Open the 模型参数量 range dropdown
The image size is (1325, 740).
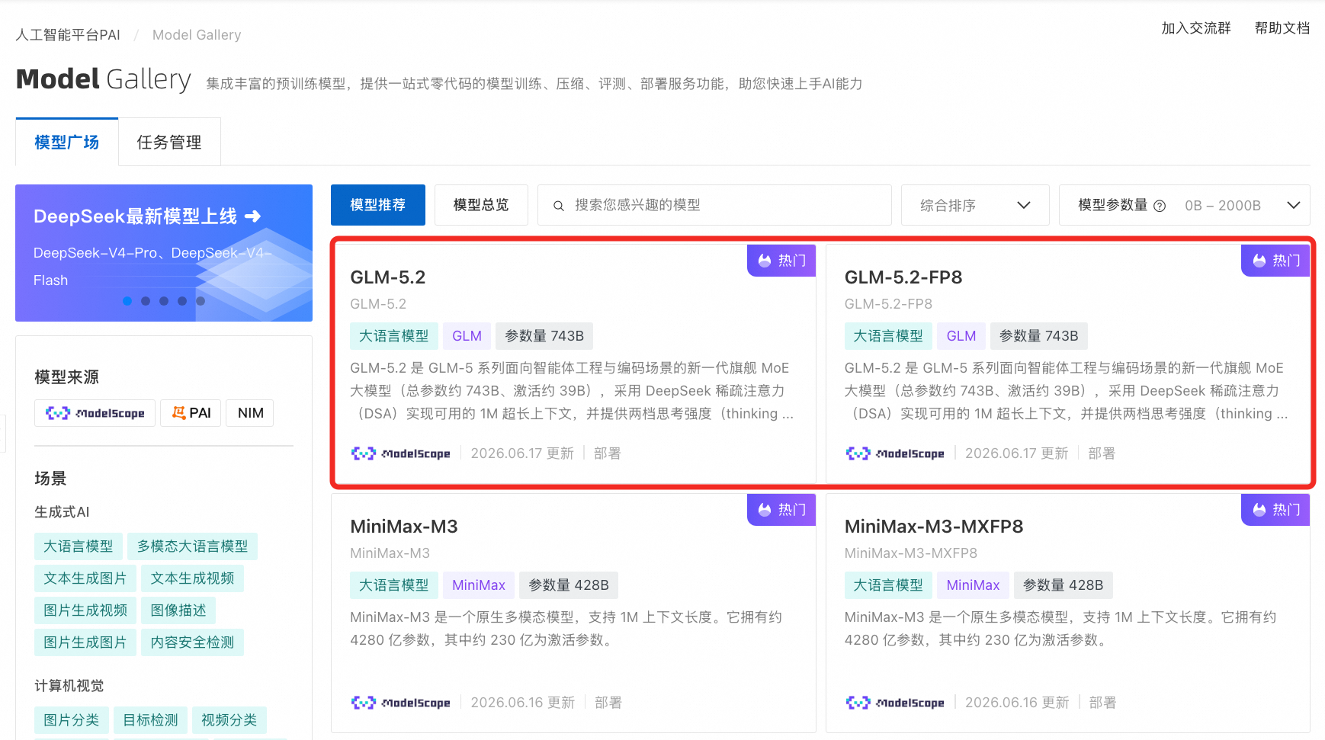1185,205
